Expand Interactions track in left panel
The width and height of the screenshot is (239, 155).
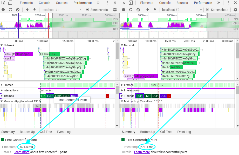click(2, 90)
